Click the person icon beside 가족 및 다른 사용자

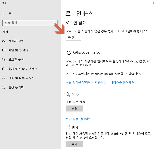tap(4, 78)
